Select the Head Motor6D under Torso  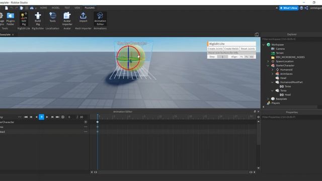pos(287,95)
